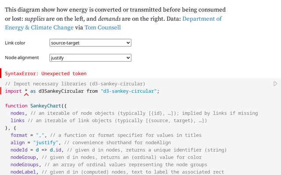Click the Link color dropdown arrow
This screenshot has width=281, height=175.
click(x=128, y=43)
